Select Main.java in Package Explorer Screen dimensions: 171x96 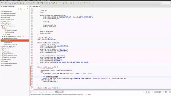click(x=11, y=32)
